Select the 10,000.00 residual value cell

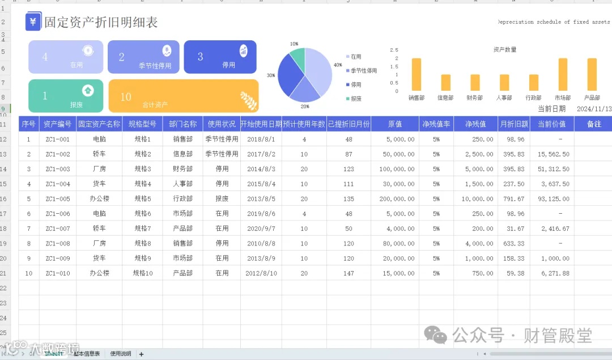(476, 199)
